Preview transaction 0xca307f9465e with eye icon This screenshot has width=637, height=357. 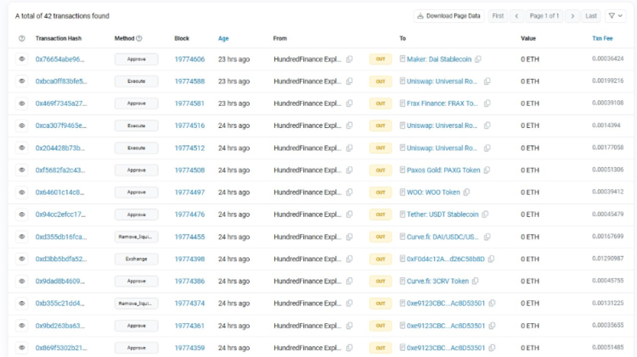tap(22, 126)
